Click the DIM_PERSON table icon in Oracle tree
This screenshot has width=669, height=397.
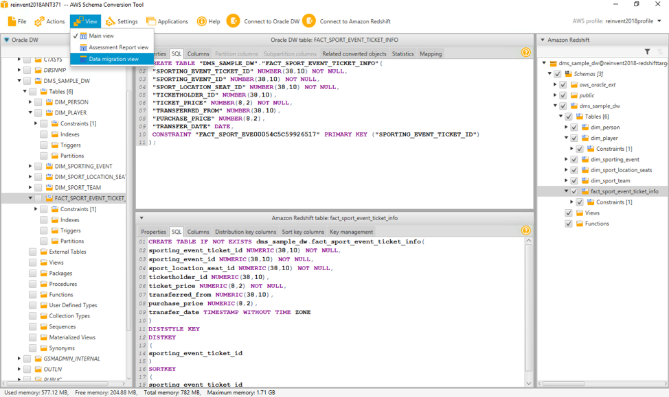tap(49, 102)
